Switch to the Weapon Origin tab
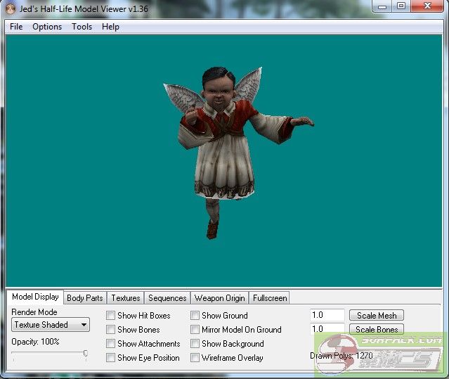The height and width of the screenshot is (379, 449). 220,298
